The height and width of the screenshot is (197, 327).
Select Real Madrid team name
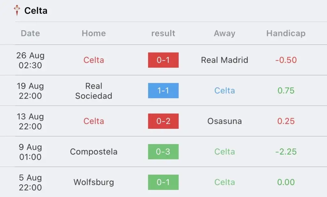224,60
